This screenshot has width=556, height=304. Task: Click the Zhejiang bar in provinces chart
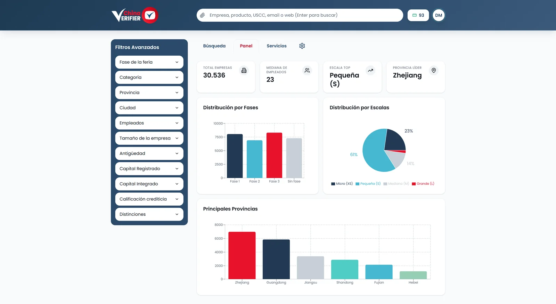coord(242,256)
